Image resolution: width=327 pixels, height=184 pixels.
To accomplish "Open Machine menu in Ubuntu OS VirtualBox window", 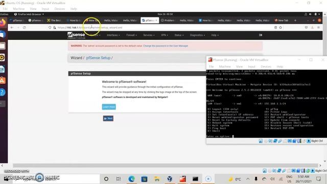I will (x=18, y=9).
